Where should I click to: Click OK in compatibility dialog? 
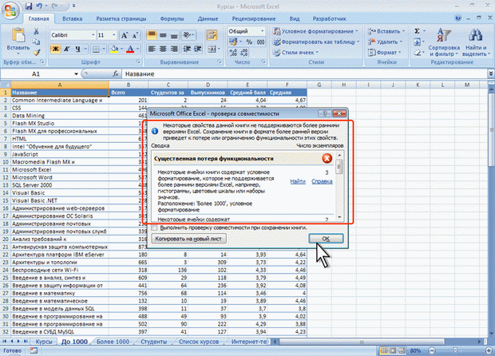pyautogui.click(x=326, y=239)
